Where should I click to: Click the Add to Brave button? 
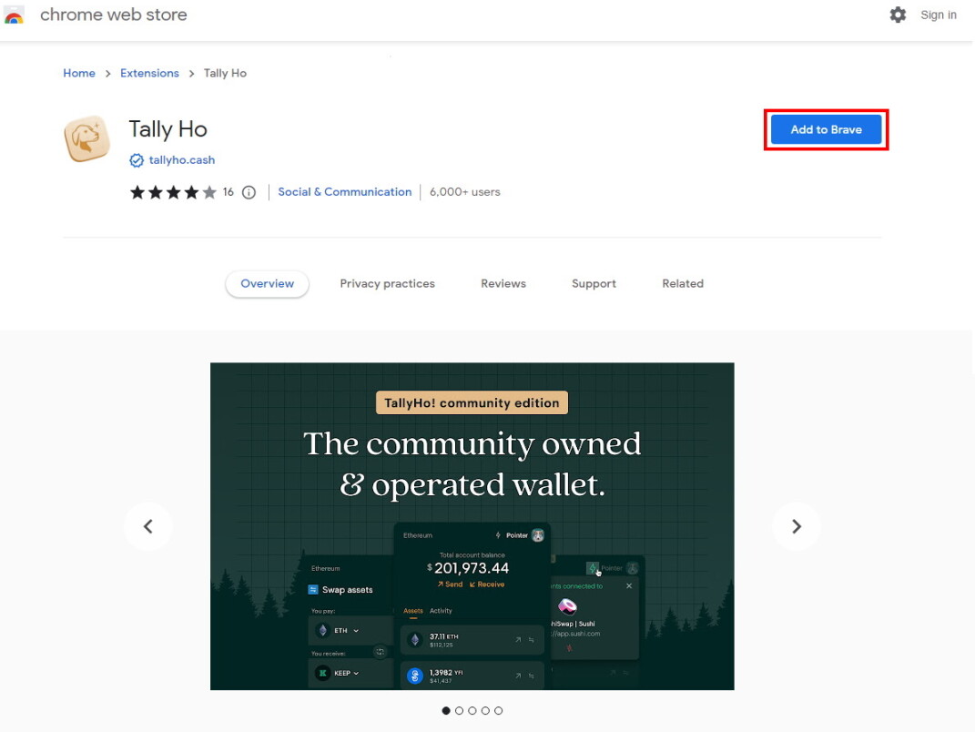(x=826, y=129)
